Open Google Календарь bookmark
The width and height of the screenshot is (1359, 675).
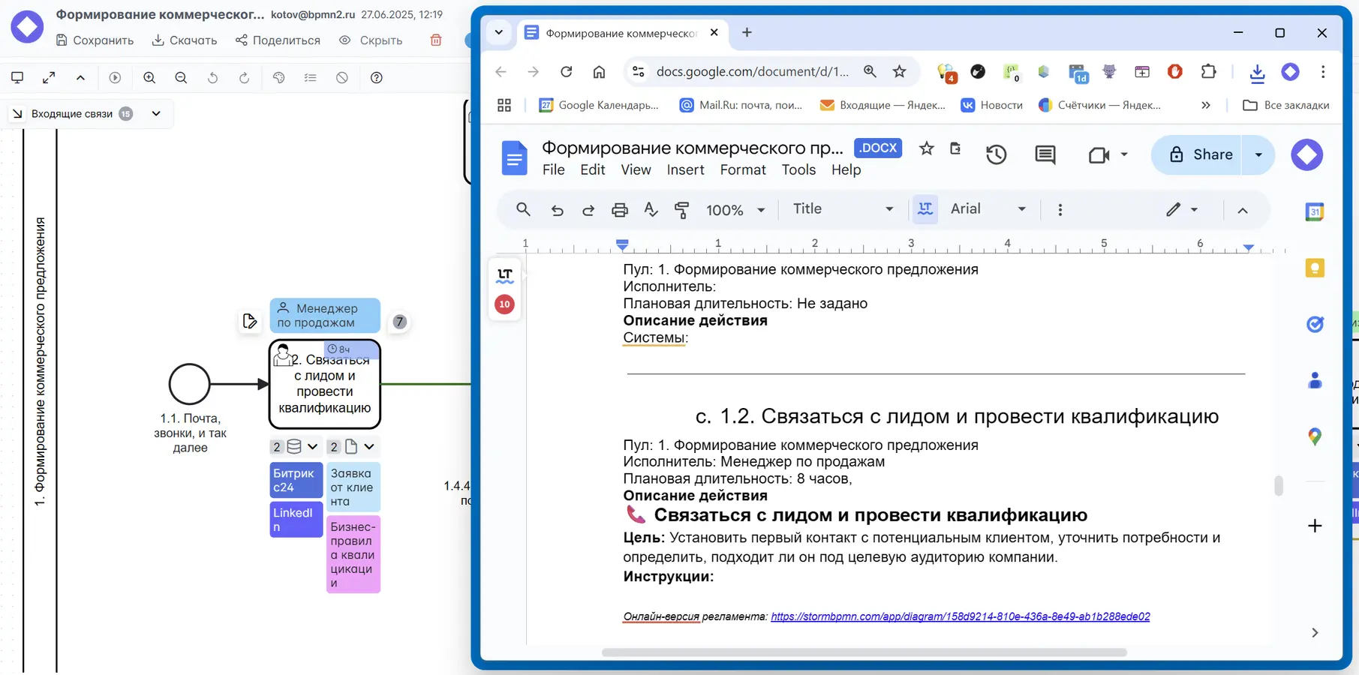pos(599,105)
